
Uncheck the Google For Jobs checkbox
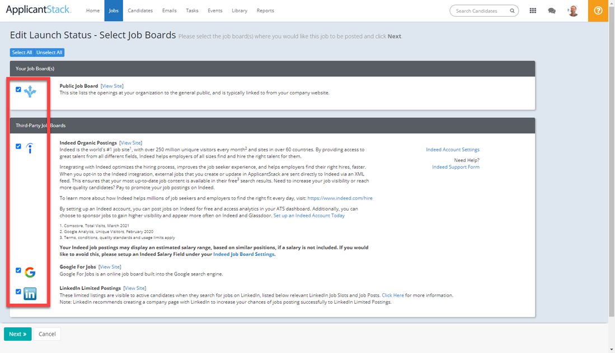pos(18,270)
